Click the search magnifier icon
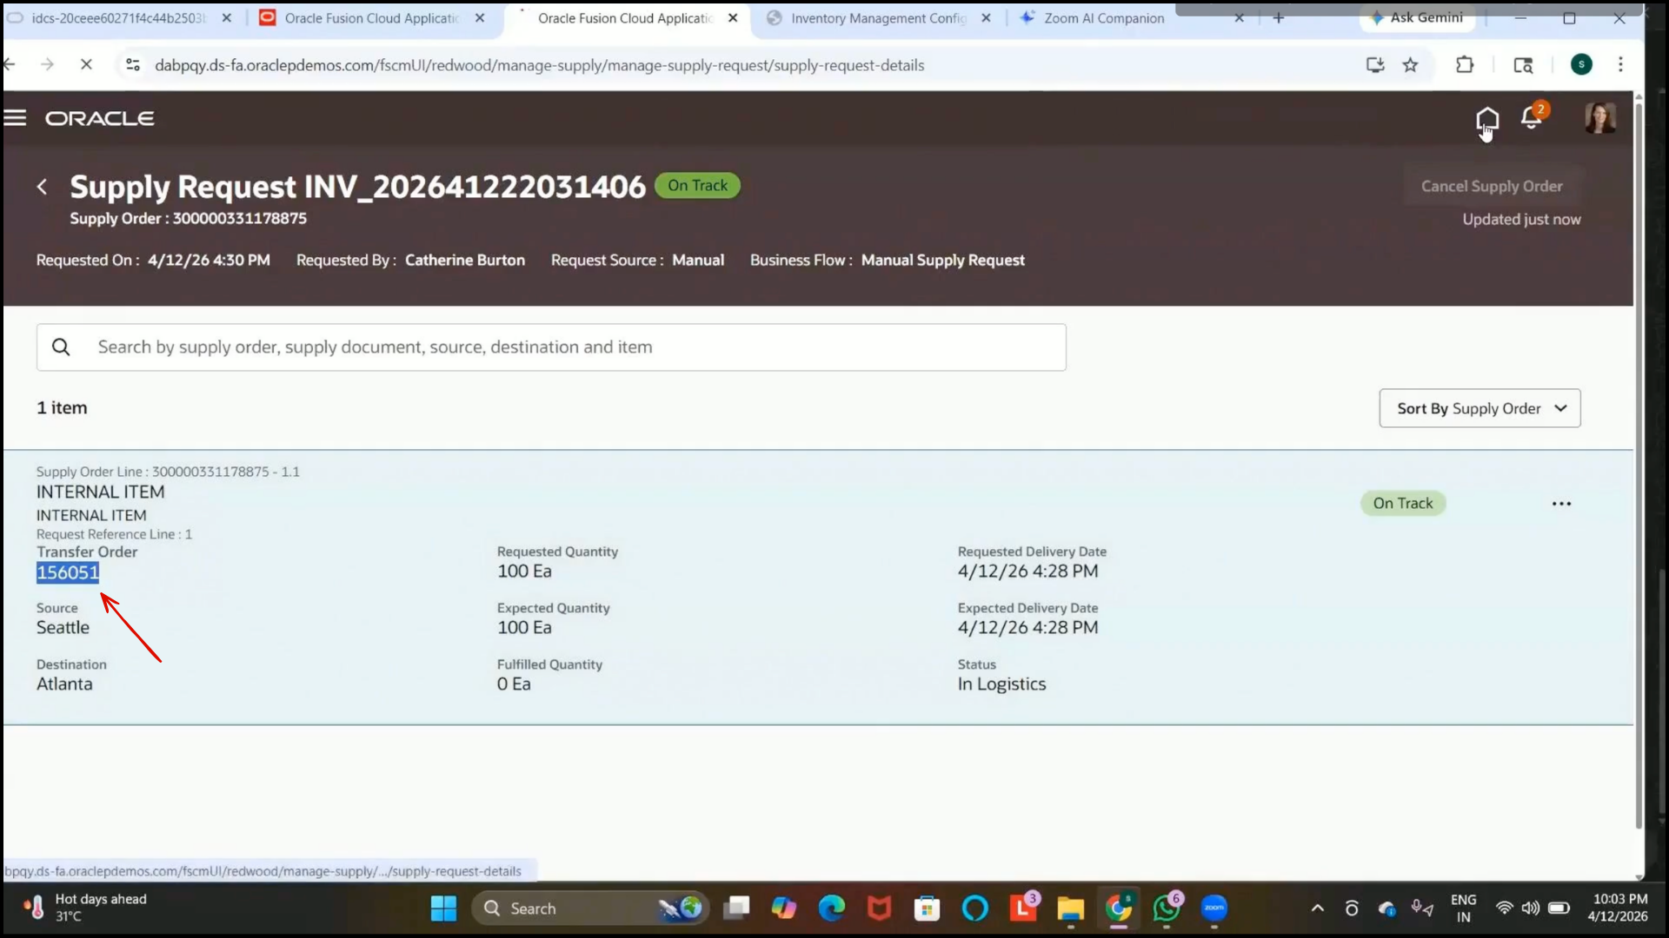1669x938 pixels. click(x=61, y=347)
